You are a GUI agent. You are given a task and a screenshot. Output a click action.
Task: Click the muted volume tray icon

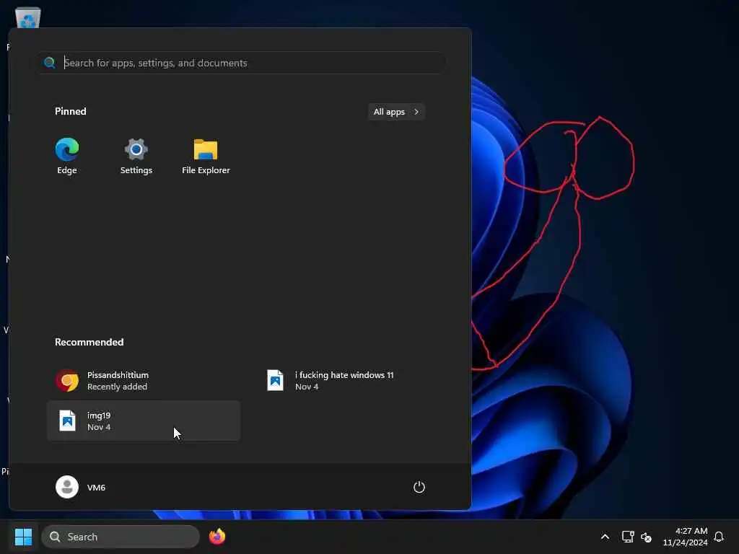click(x=646, y=537)
